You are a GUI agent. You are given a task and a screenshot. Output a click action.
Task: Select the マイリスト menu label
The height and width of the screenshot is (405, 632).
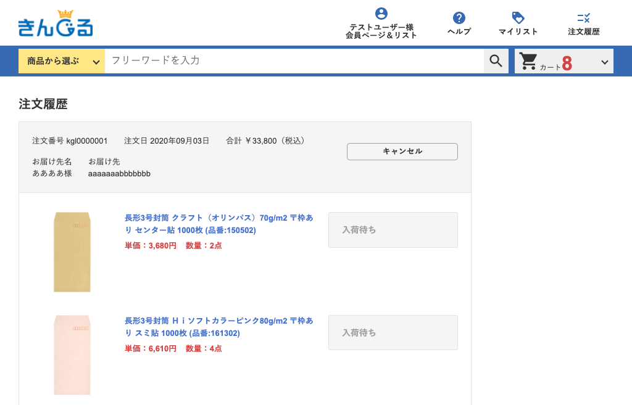pos(518,31)
